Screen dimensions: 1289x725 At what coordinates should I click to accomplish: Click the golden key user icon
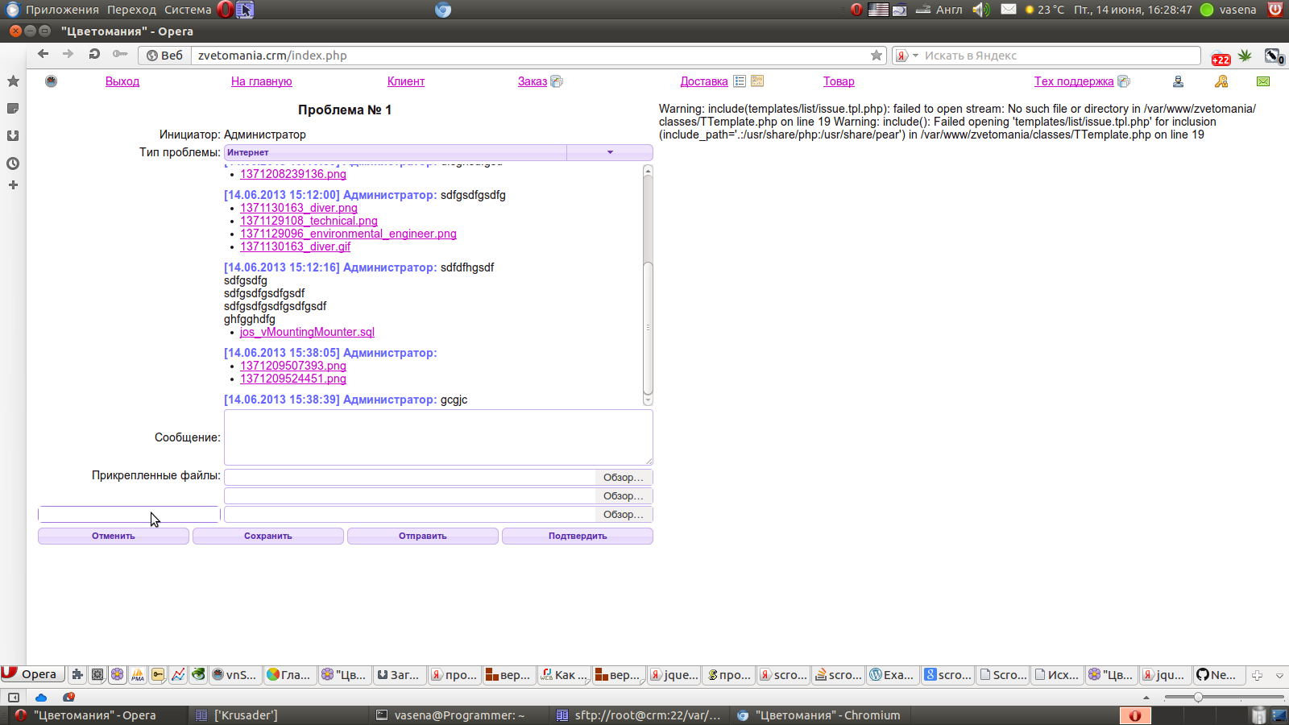point(1221,81)
